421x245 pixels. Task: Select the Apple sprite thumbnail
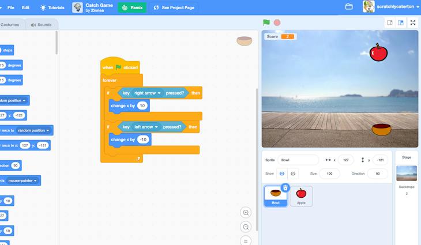tap(301, 196)
